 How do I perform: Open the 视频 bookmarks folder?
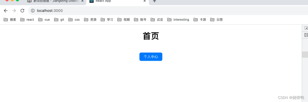pyautogui.click(x=124, y=19)
